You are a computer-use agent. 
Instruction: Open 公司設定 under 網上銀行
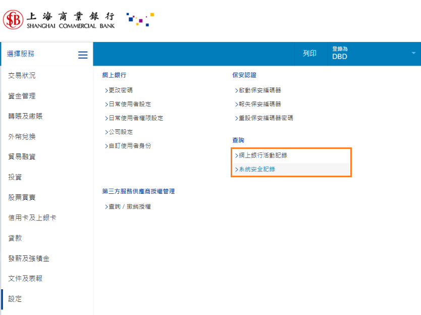(120, 132)
